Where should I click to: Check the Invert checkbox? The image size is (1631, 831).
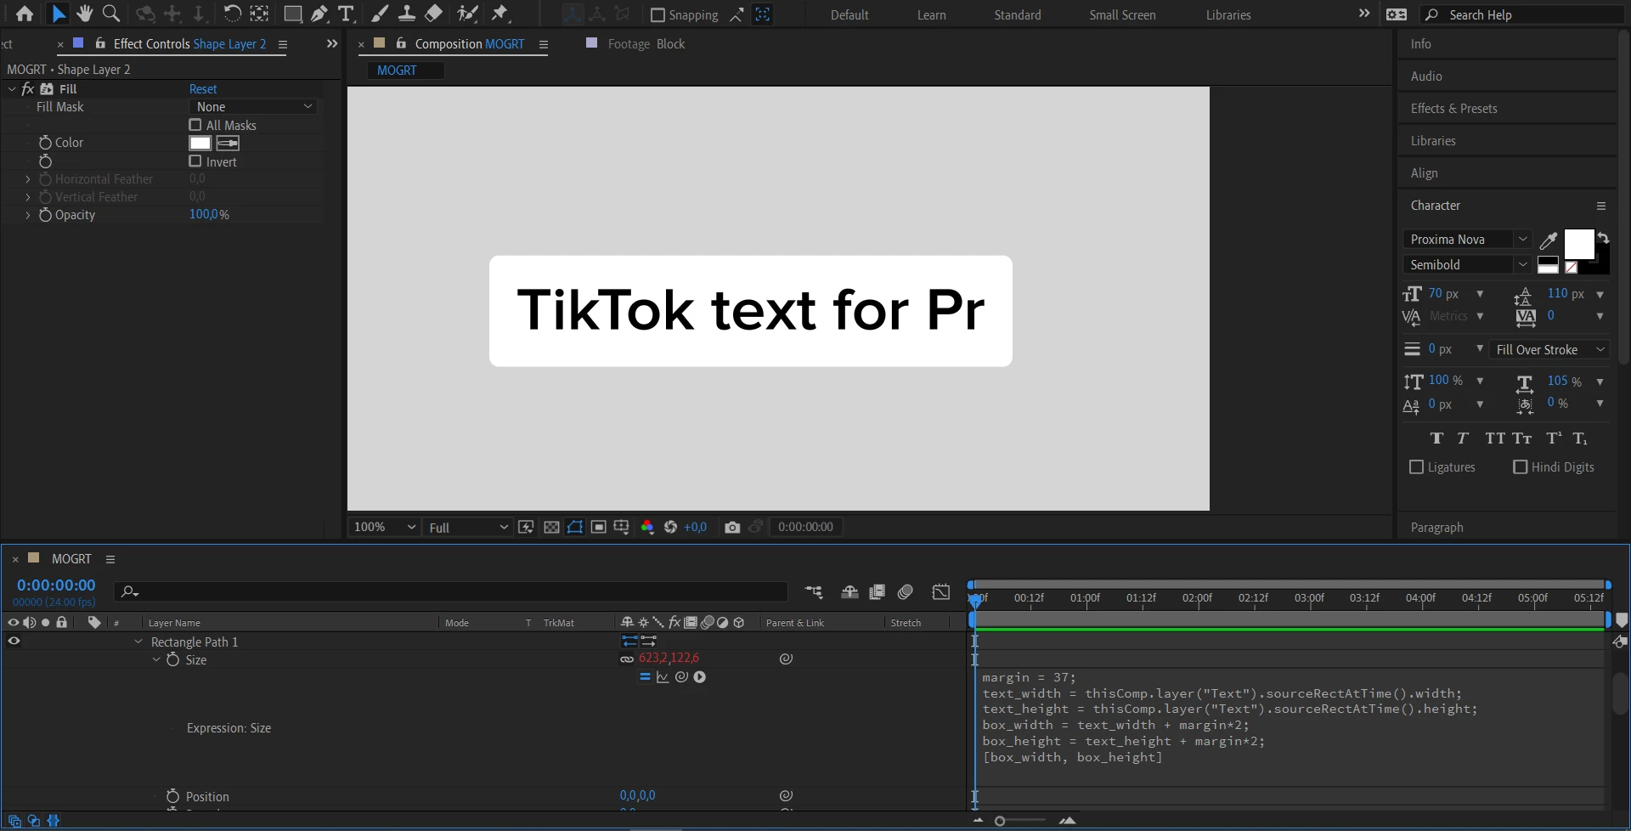(x=195, y=161)
